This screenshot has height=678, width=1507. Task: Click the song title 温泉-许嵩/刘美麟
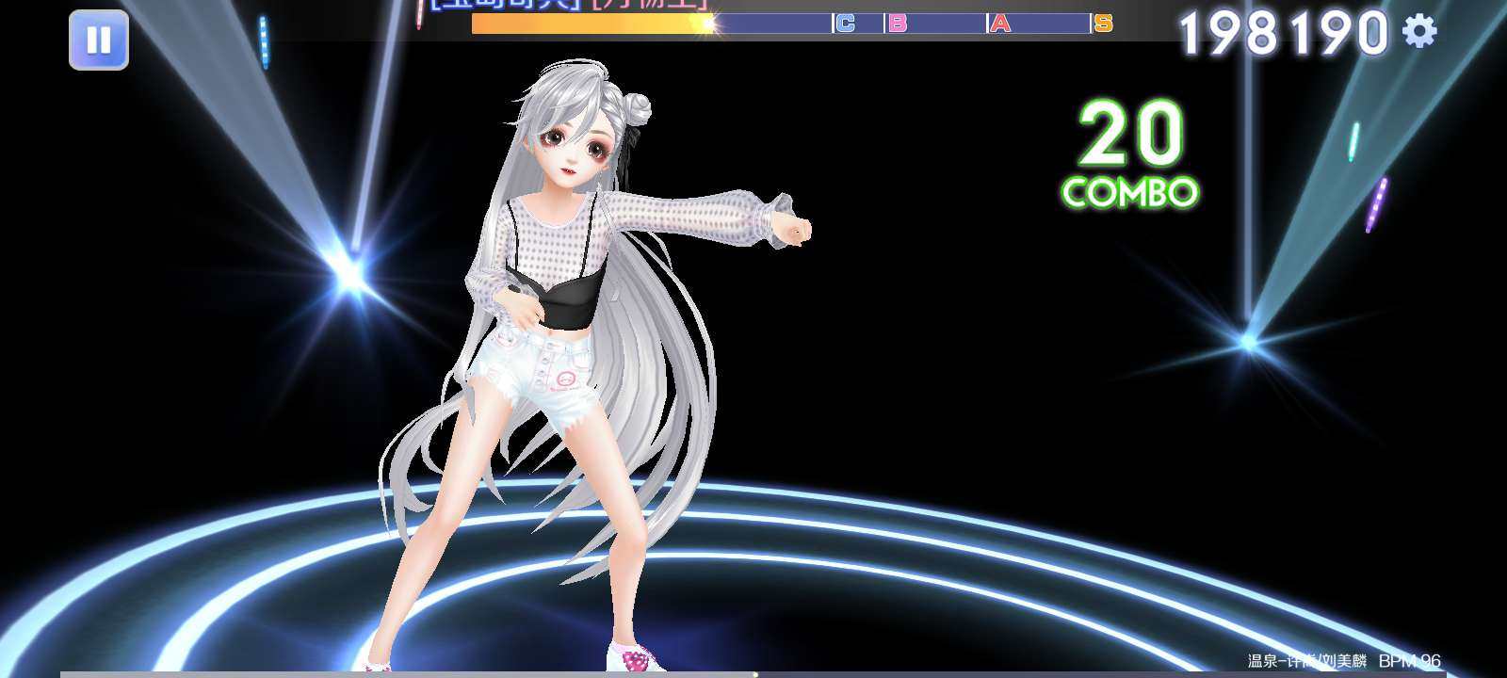[x=1306, y=661]
